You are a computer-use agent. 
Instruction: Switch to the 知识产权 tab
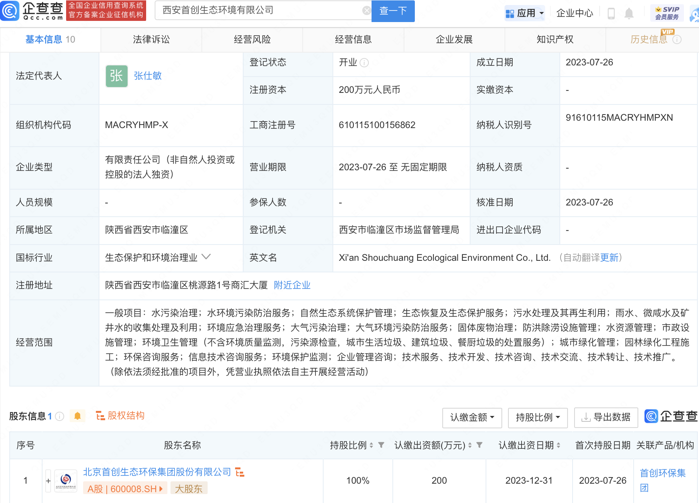(555, 39)
